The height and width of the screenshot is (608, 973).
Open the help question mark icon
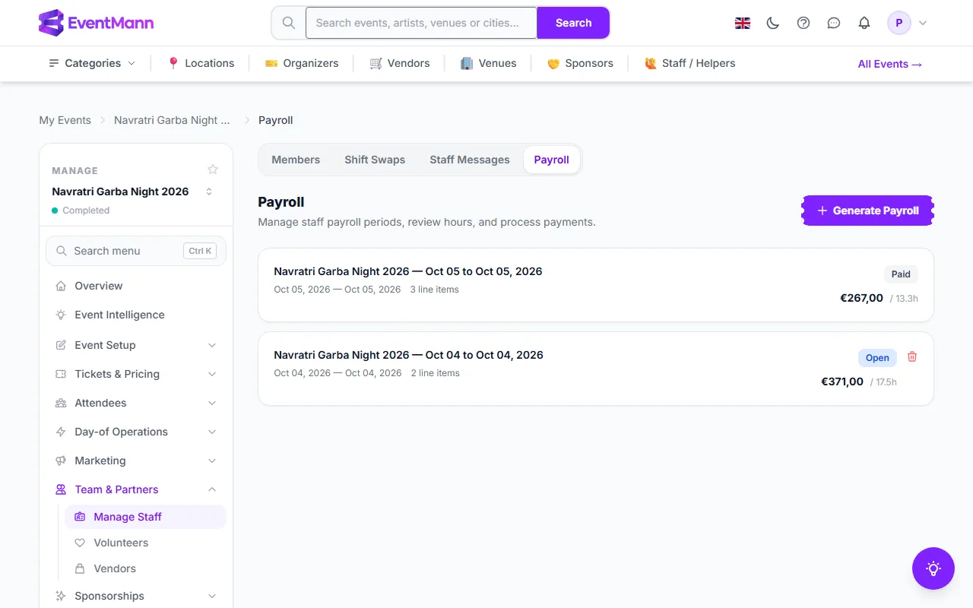point(803,23)
